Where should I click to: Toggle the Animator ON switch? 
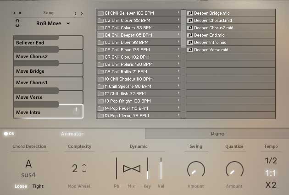point(9,134)
